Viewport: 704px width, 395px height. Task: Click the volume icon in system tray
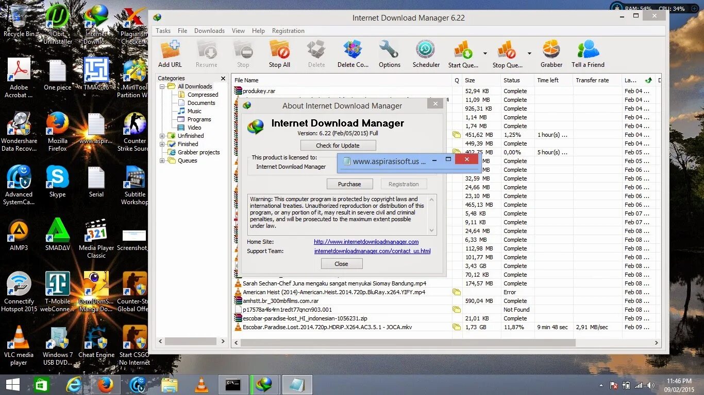pos(651,385)
